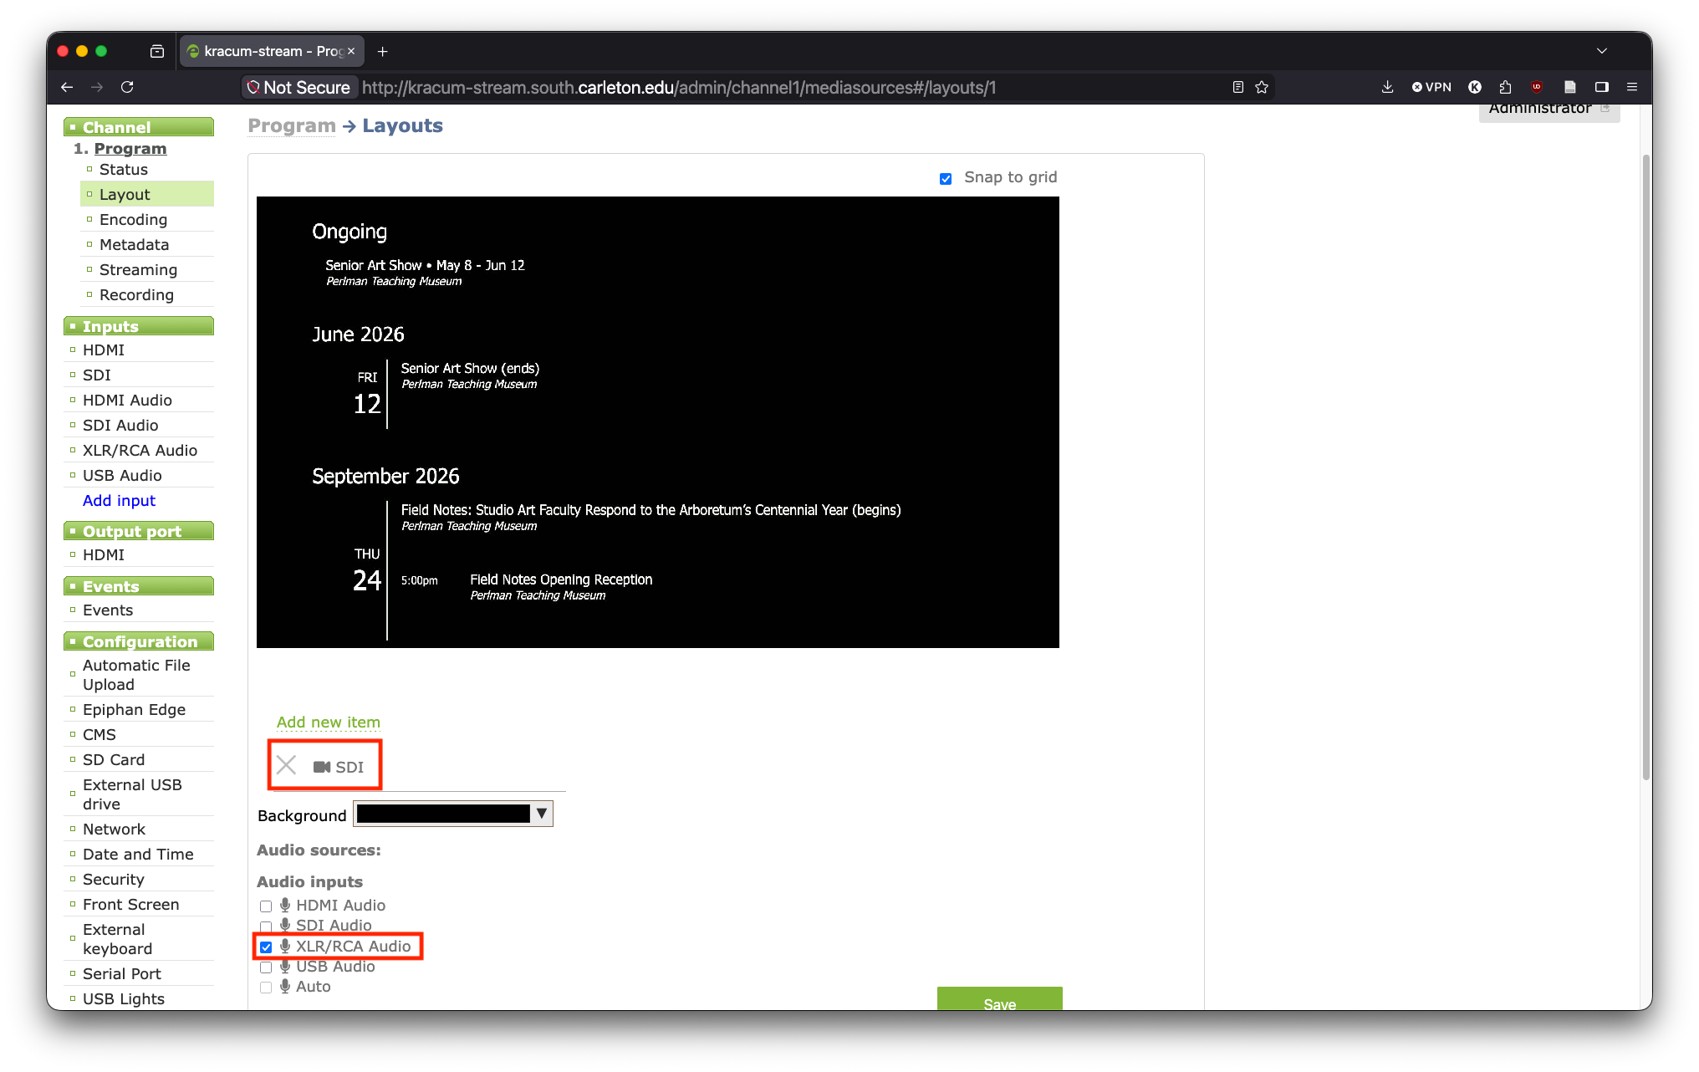Open browser downloads
The width and height of the screenshot is (1699, 1072).
coord(1387,87)
